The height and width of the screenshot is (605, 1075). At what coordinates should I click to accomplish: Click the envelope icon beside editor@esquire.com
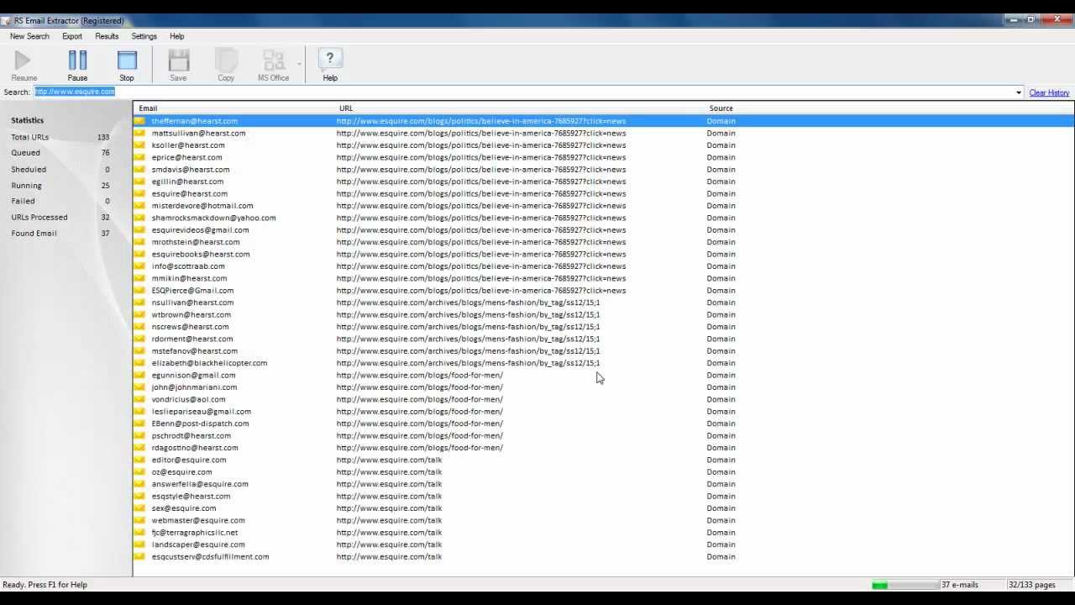pyautogui.click(x=139, y=460)
